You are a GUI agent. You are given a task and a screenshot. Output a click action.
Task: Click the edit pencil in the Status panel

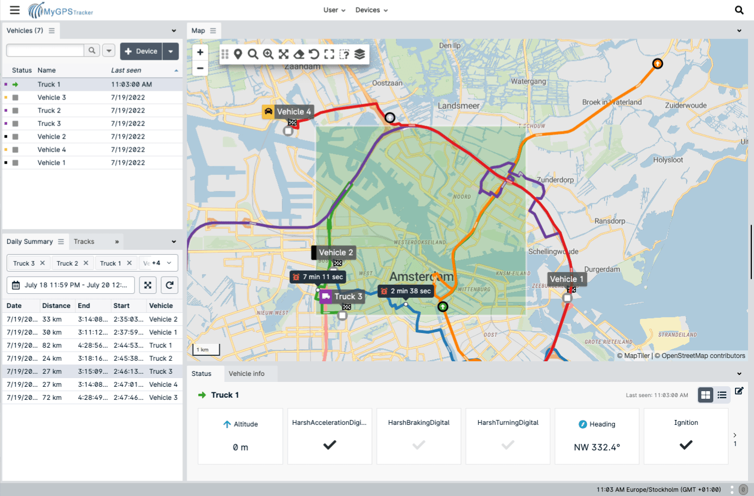click(x=739, y=391)
